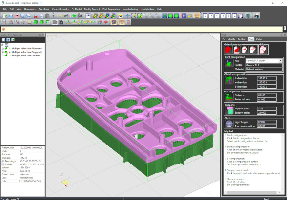
Task: Switch to the Position tab
Action: tap(242, 39)
